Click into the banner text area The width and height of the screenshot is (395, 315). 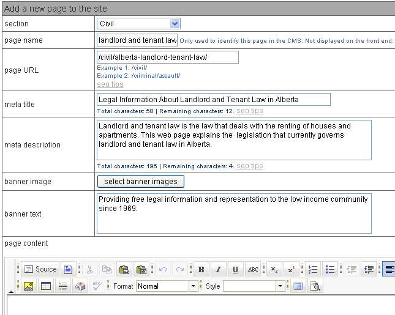[x=234, y=213]
